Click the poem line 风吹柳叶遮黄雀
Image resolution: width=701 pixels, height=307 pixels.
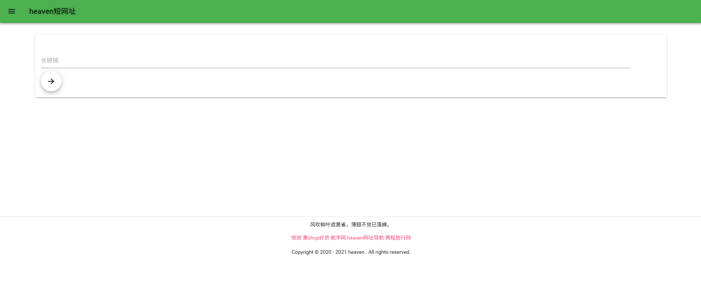point(328,225)
